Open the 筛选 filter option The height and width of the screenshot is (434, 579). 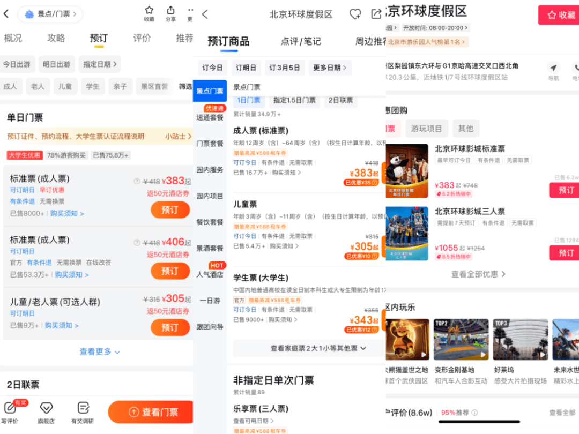coord(185,87)
